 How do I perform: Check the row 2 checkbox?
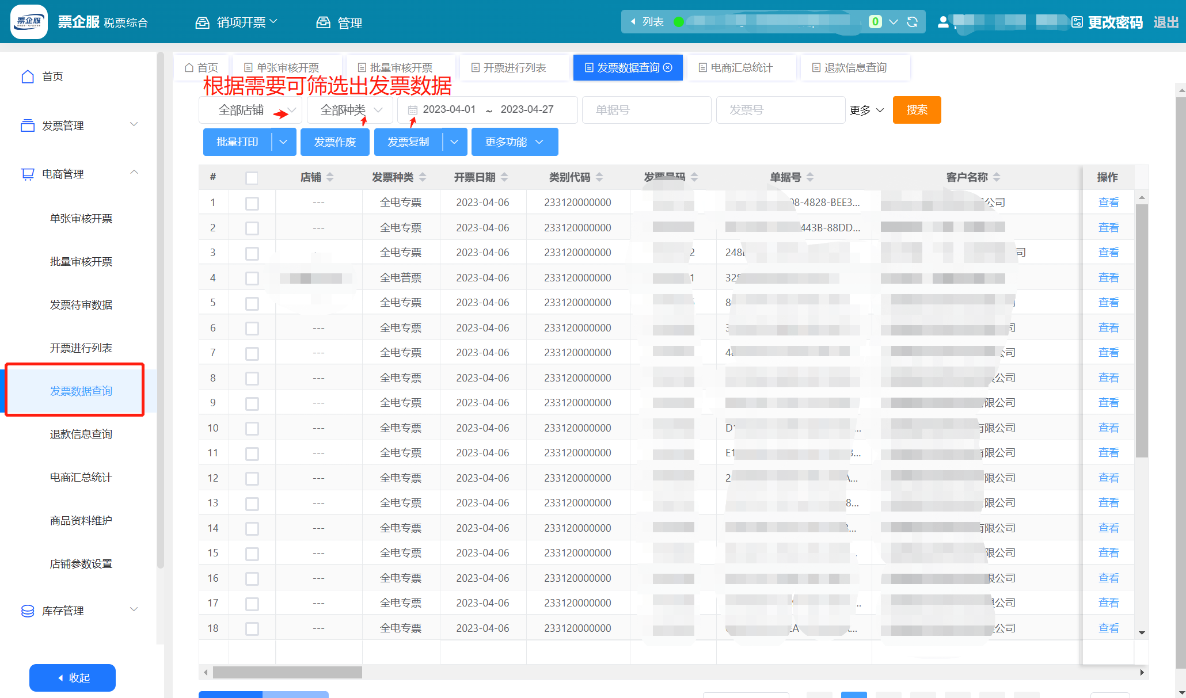252,228
